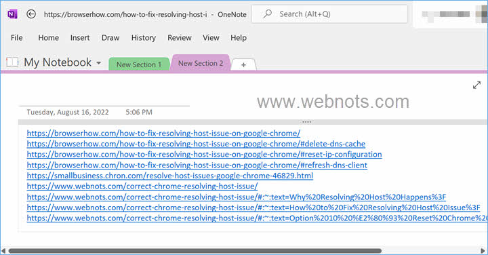Viewport: 488px width, 255px height.
Task: Switch to New Section 1 tab
Action: point(139,64)
